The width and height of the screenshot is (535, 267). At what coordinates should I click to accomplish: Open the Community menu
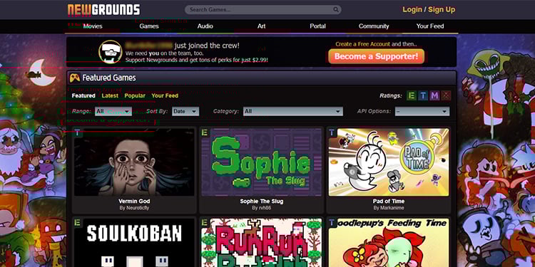pos(374,26)
